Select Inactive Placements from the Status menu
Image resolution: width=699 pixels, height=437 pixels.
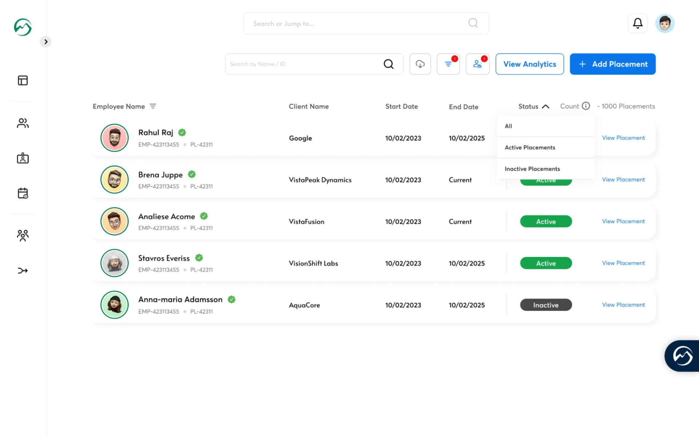[x=532, y=168]
